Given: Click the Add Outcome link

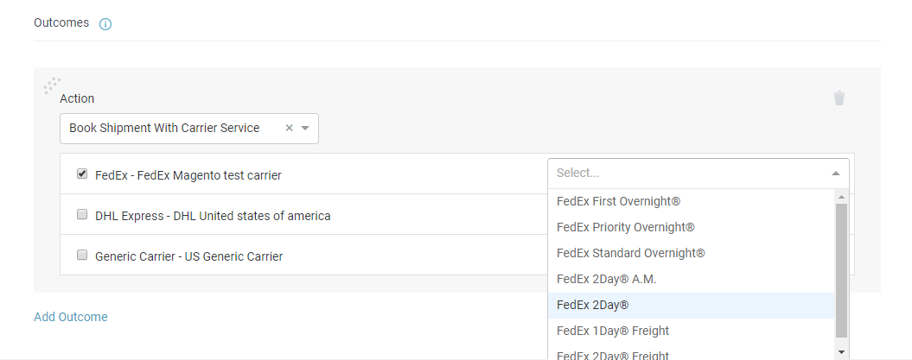Looking at the screenshot, I should click(x=71, y=317).
